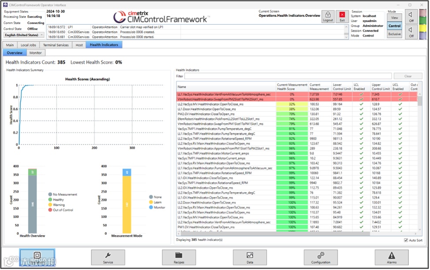
Task: Switch to the Monitor sub-tab
Action: [36, 53]
